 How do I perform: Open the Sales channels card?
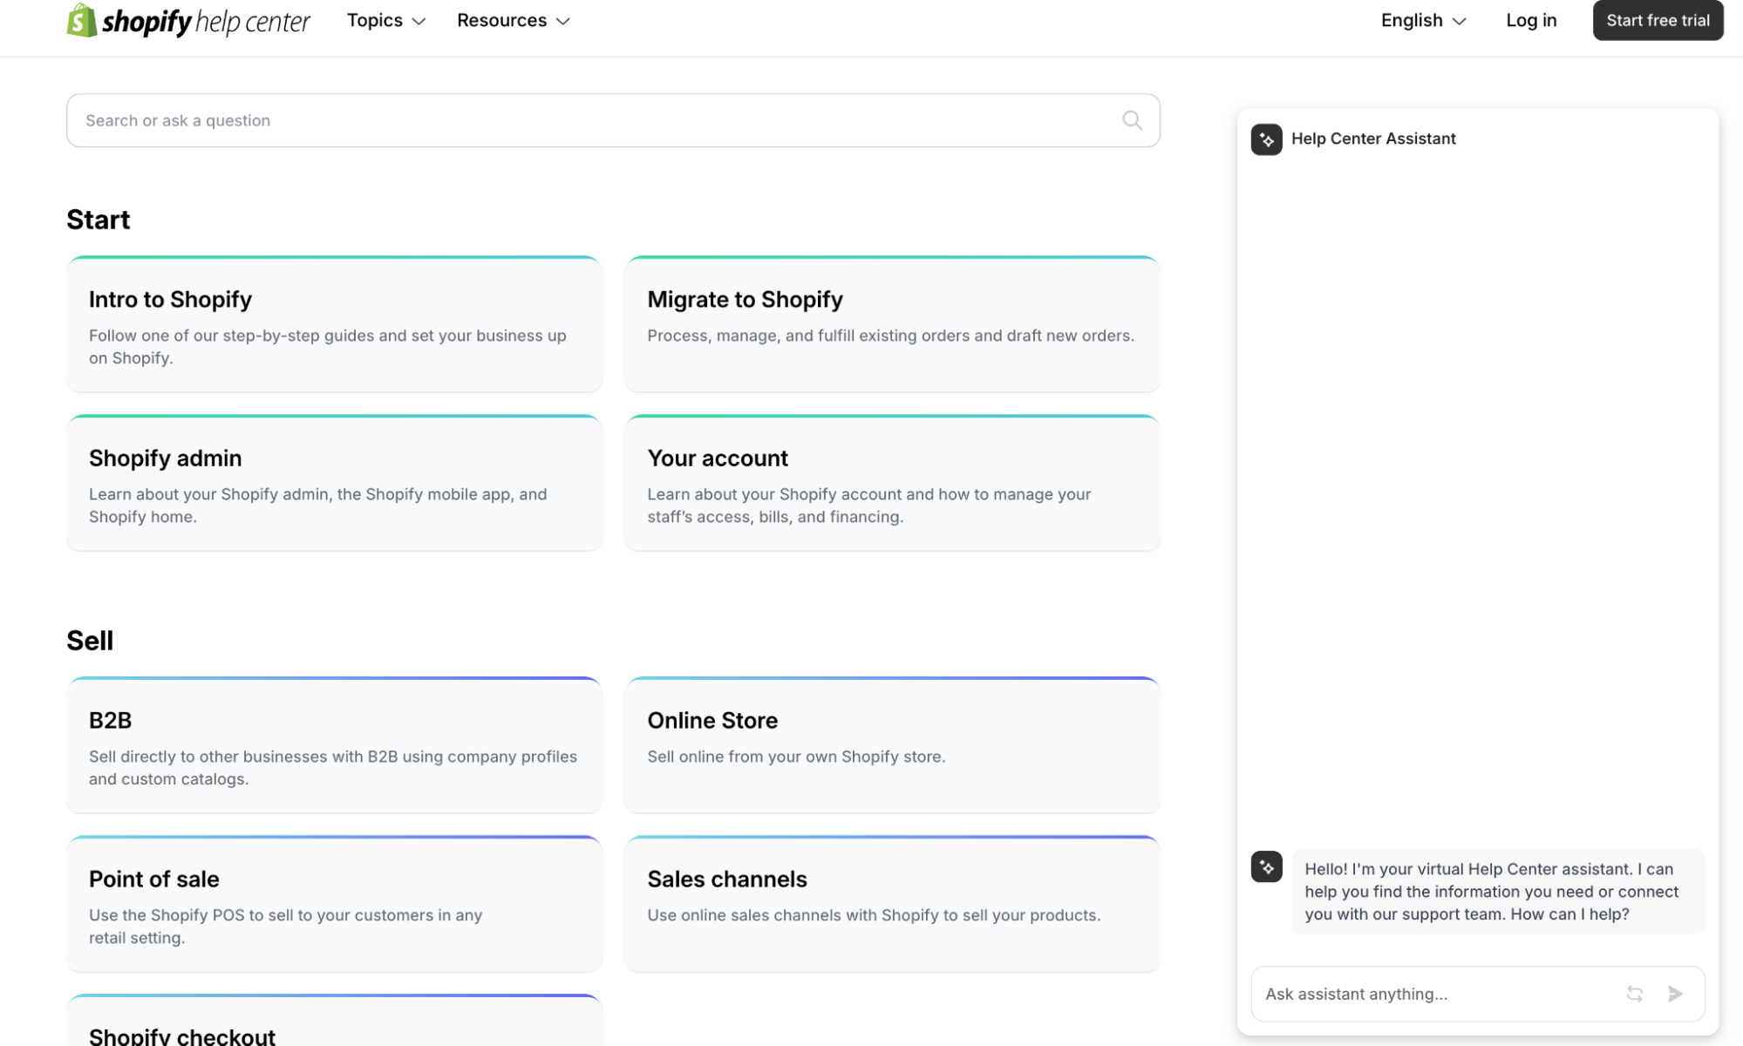click(x=892, y=904)
